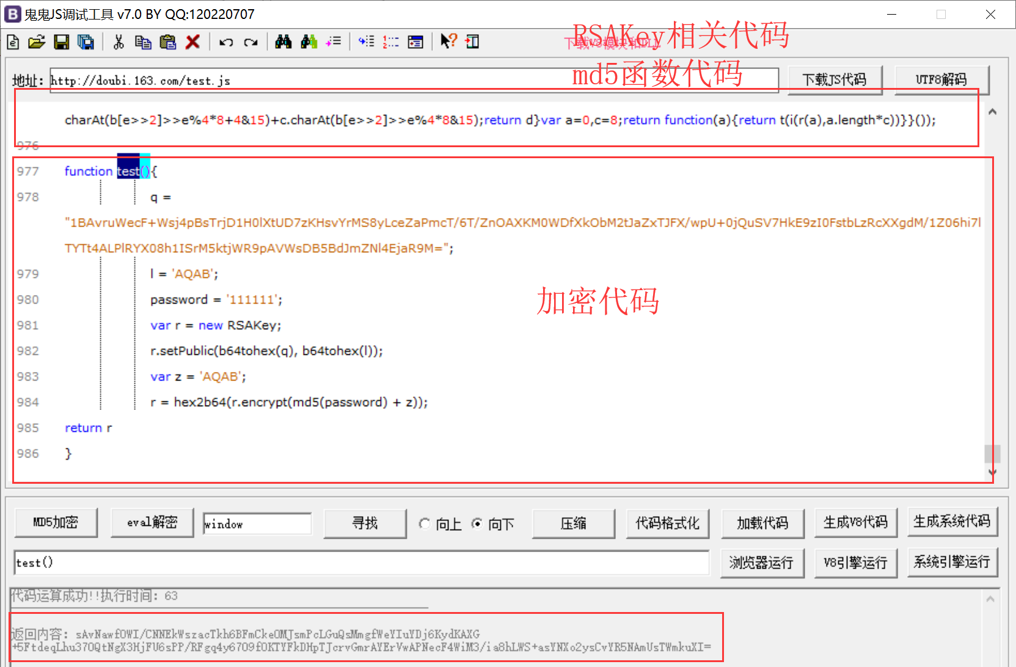Click the 'return r' line
This screenshot has height=667, width=1016.
pos(89,428)
